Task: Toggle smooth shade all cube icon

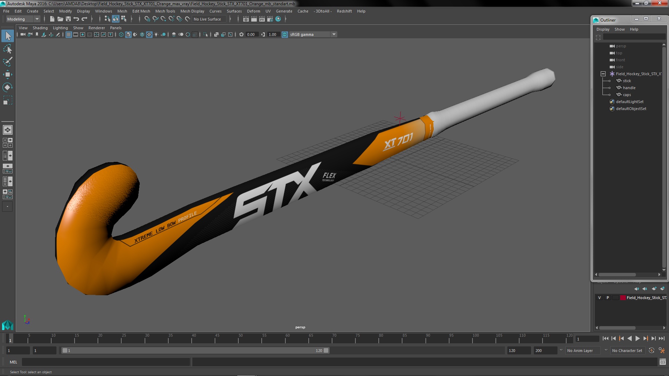Action: click(x=128, y=34)
